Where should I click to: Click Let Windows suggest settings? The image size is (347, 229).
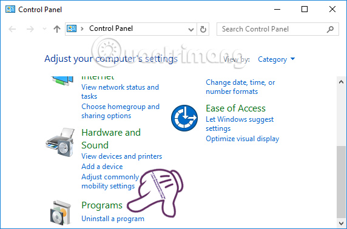click(x=240, y=124)
